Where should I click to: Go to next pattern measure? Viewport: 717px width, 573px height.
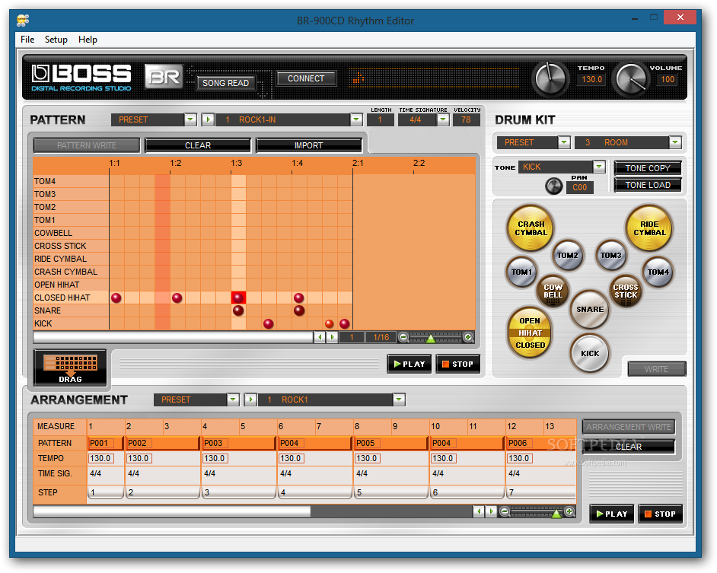click(x=333, y=338)
